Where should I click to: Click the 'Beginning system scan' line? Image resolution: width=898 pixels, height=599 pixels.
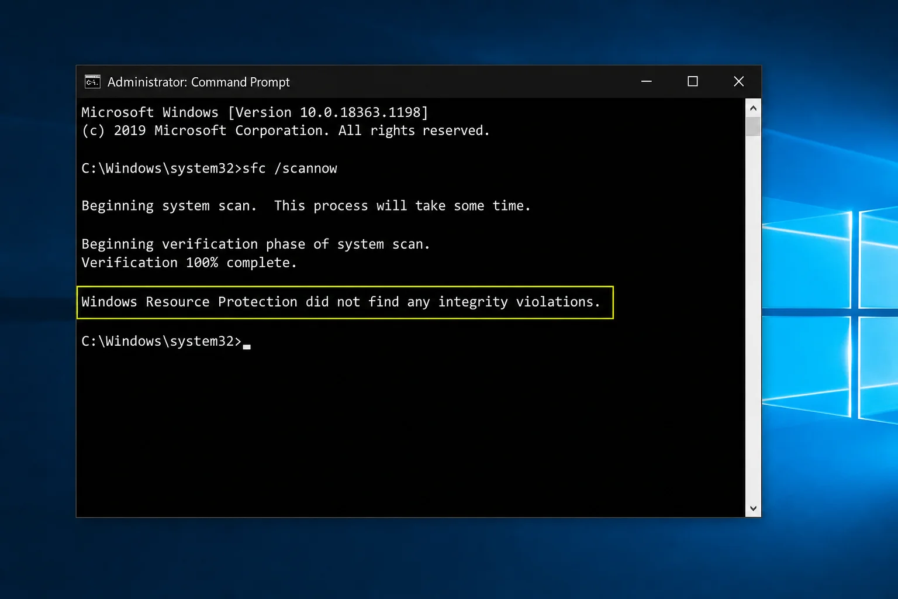tap(306, 206)
